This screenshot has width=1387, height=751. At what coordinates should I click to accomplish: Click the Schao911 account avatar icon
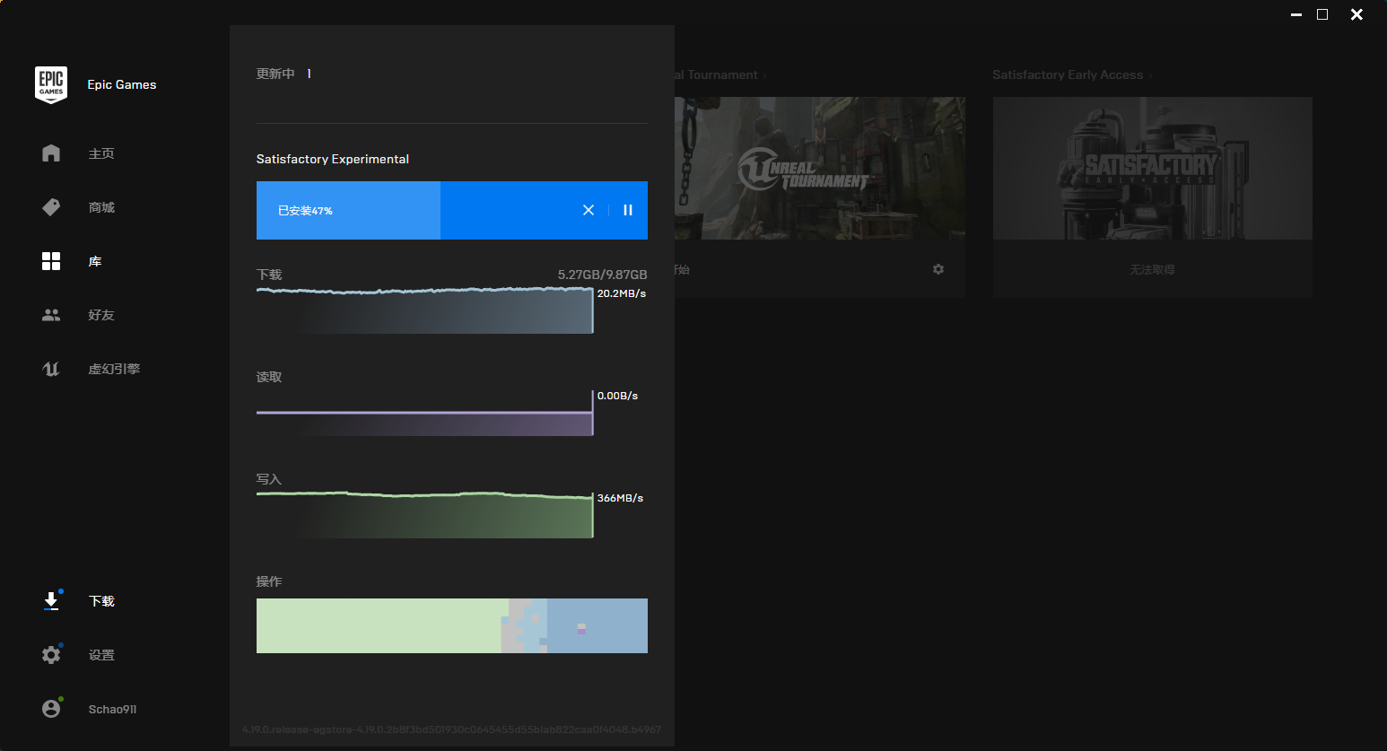[x=51, y=709]
